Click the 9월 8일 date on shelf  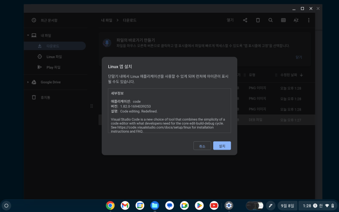click(287, 206)
